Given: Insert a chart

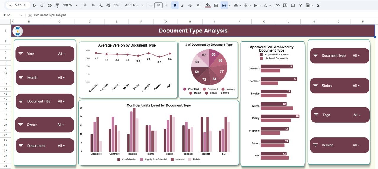Looking at the screenshot, I should tap(293, 5).
